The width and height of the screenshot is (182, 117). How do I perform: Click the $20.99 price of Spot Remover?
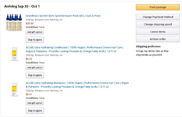(x=30, y=23)
